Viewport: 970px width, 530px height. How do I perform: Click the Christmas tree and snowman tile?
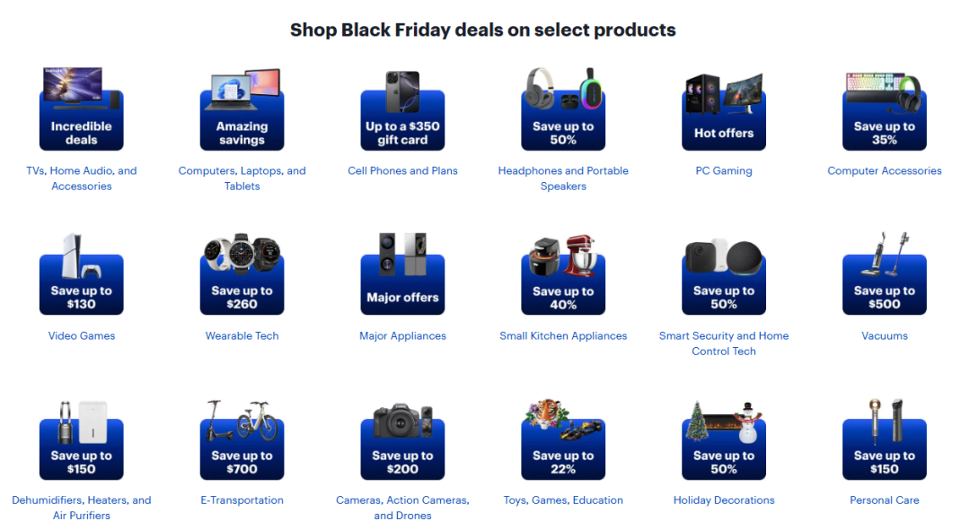tap(724, 441)
